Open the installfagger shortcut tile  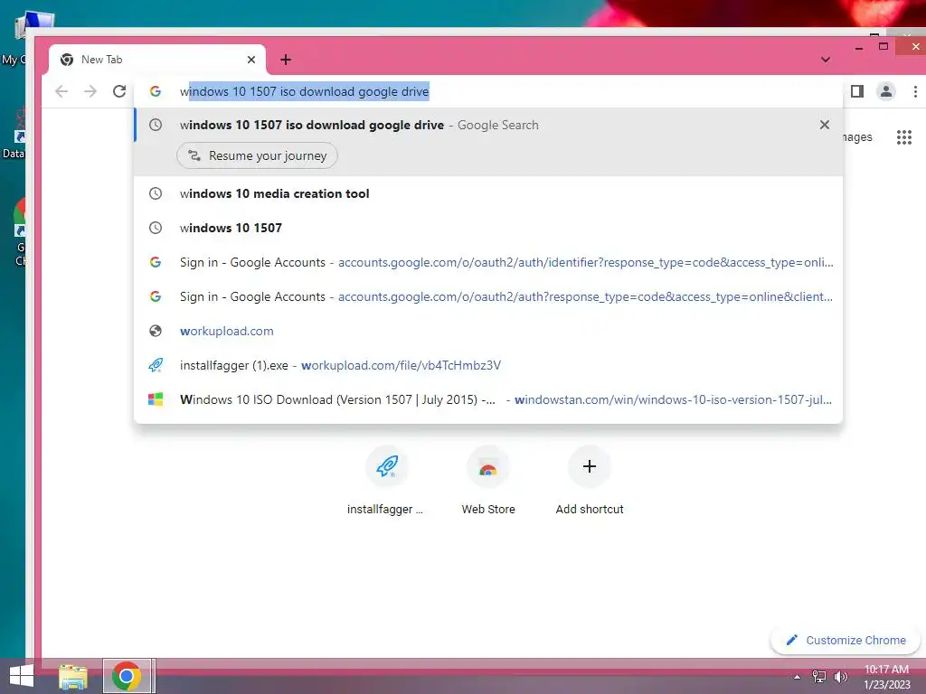(x=387, y=482)
